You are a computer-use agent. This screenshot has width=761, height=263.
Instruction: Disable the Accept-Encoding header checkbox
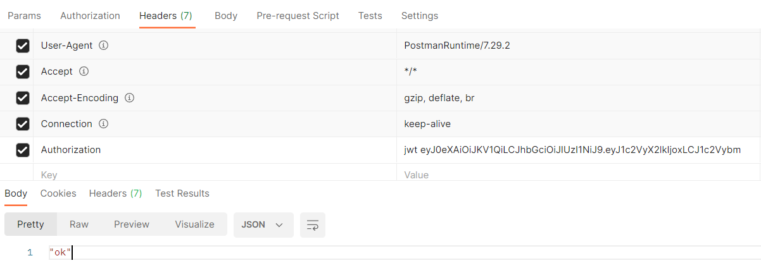click(23, 98)
